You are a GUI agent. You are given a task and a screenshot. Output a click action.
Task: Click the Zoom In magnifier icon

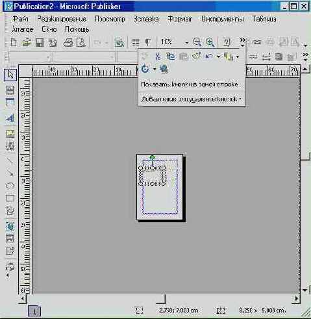pyautogui.click(x=210, y=42)
